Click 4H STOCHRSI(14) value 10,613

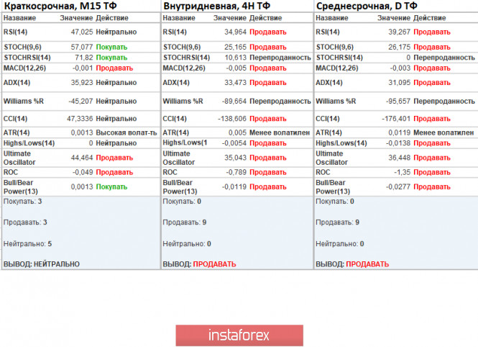235,58
